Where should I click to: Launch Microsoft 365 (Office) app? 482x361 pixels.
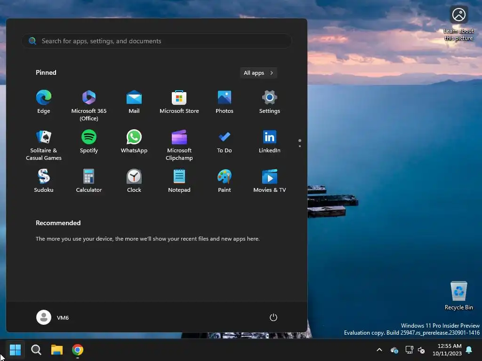(x=89, y=106)
